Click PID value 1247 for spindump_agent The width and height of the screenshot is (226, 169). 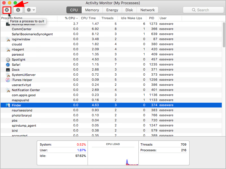[x=153, y=125]
